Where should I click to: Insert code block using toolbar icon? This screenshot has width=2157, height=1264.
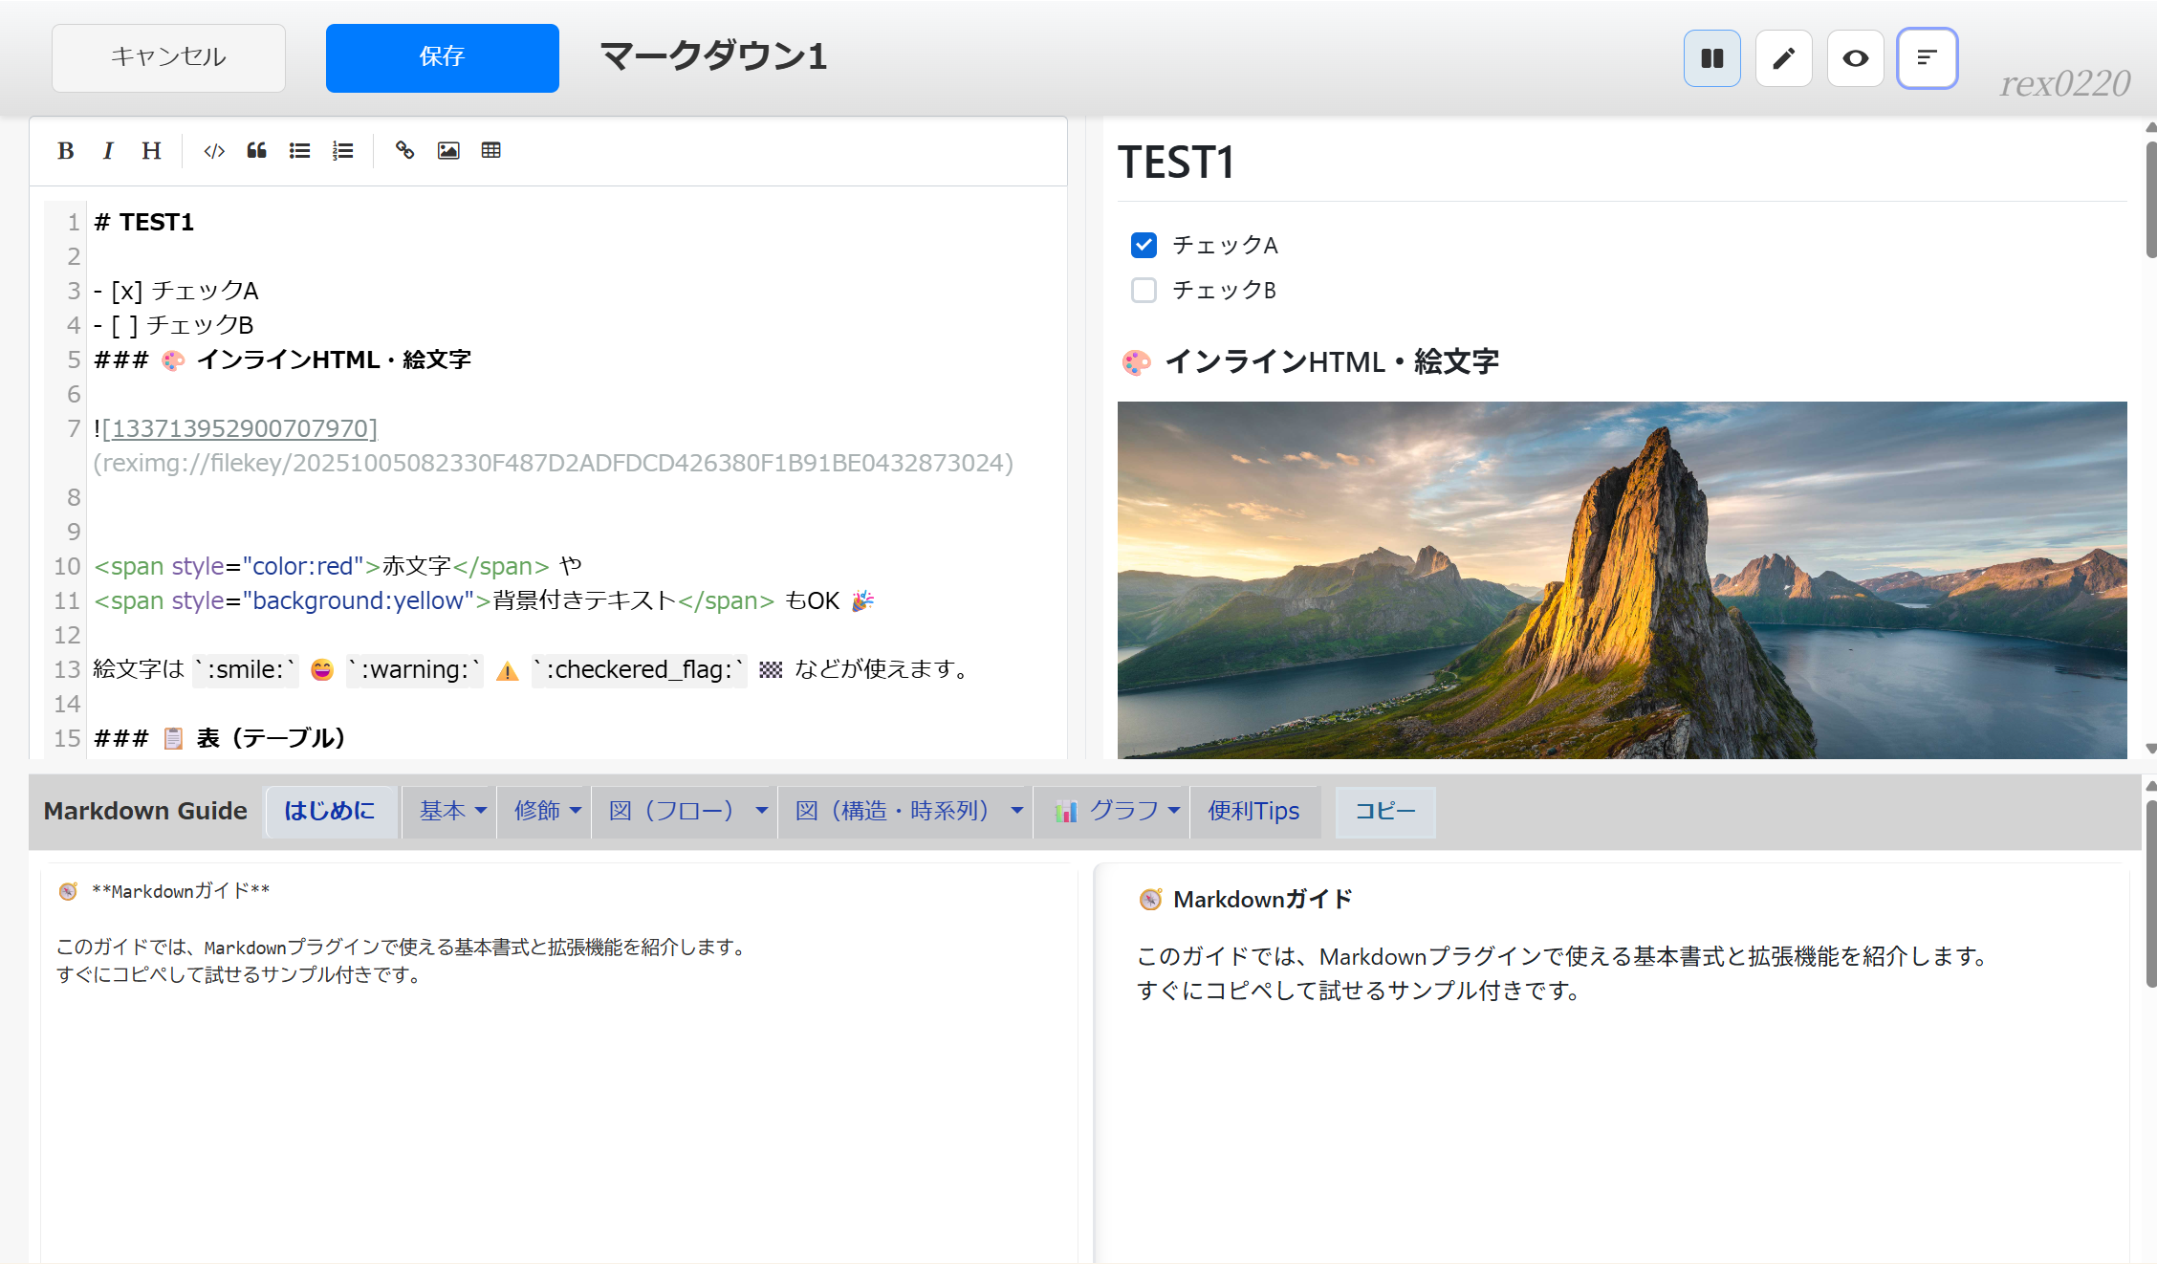click(214, 150)
